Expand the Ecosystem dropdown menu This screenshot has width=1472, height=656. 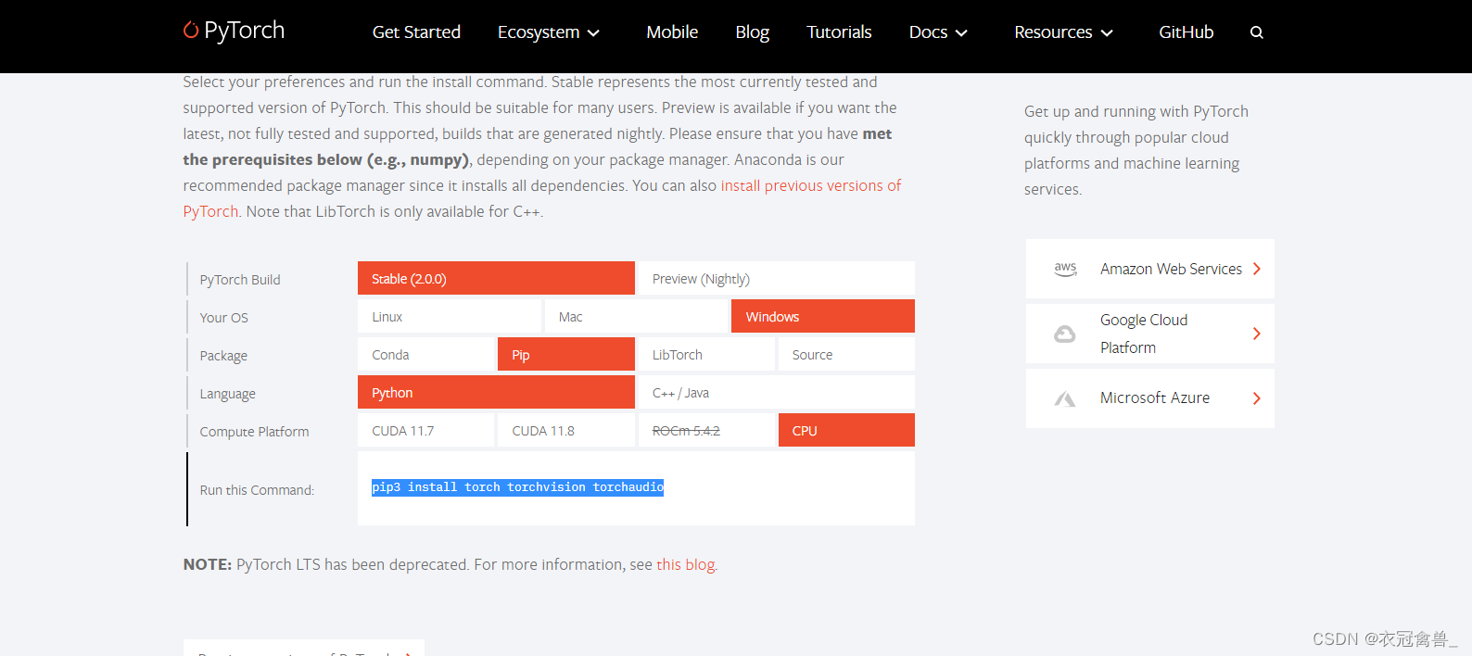click(x=549, y=32)
